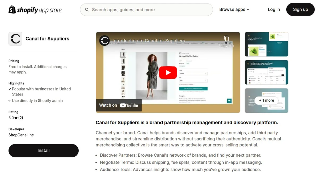Click the search magnifier icon
This screenshot has height=172, width=319.
coord(87,10)
